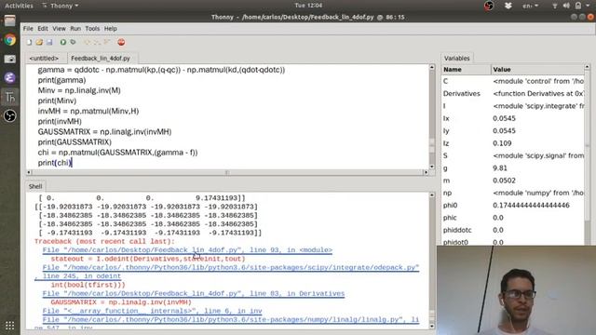
Task: Select the variable row 'np' numpy module
Action: [513, 193]
